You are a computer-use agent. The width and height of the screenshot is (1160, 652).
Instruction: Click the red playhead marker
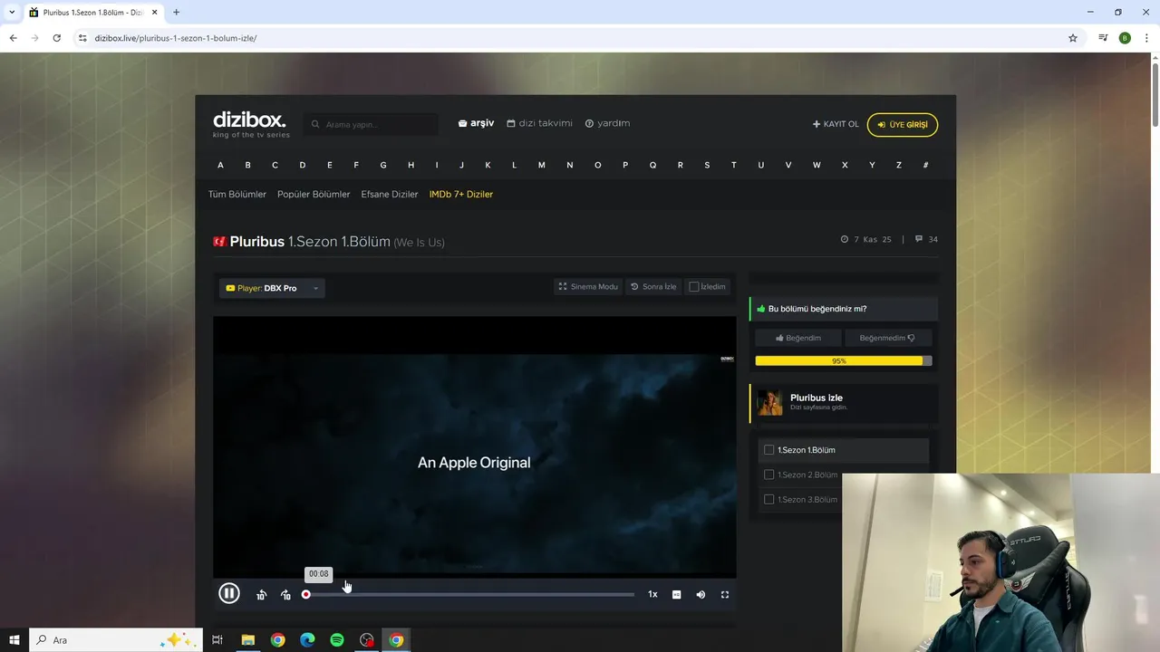click(x=306, y=595)
